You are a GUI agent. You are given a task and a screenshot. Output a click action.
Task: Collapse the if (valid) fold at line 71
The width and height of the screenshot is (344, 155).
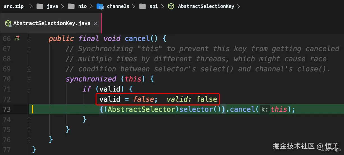pos(29,89)
